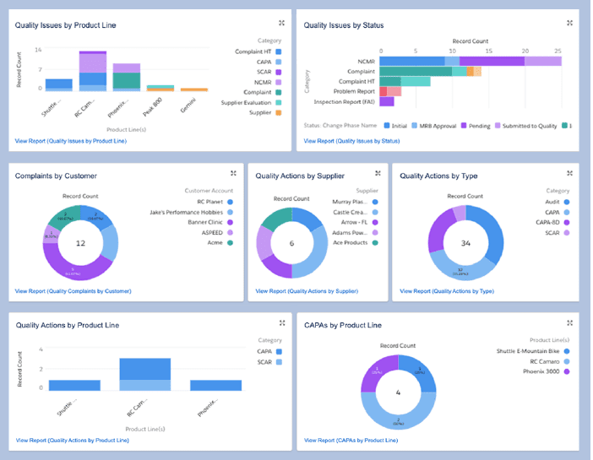
Task: Click the SCAR legend swatch in Quality Actions by Product Line
Action: point(279,362)
